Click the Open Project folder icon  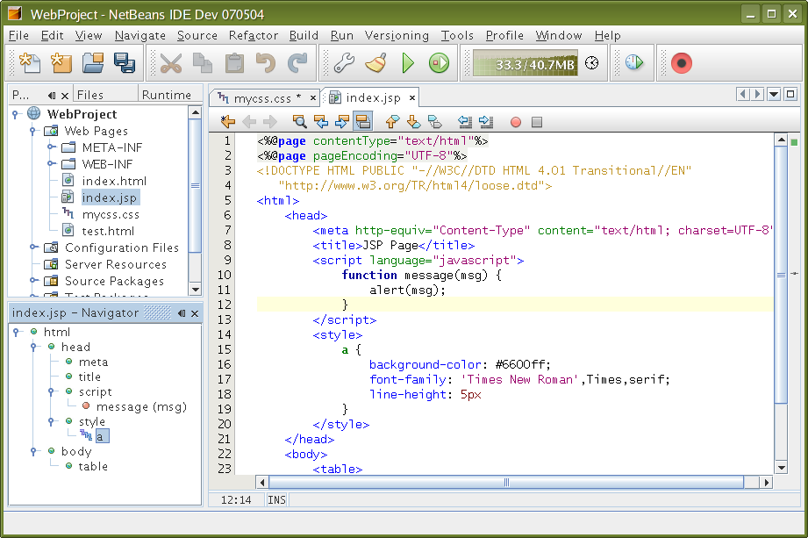coord(93,63)
